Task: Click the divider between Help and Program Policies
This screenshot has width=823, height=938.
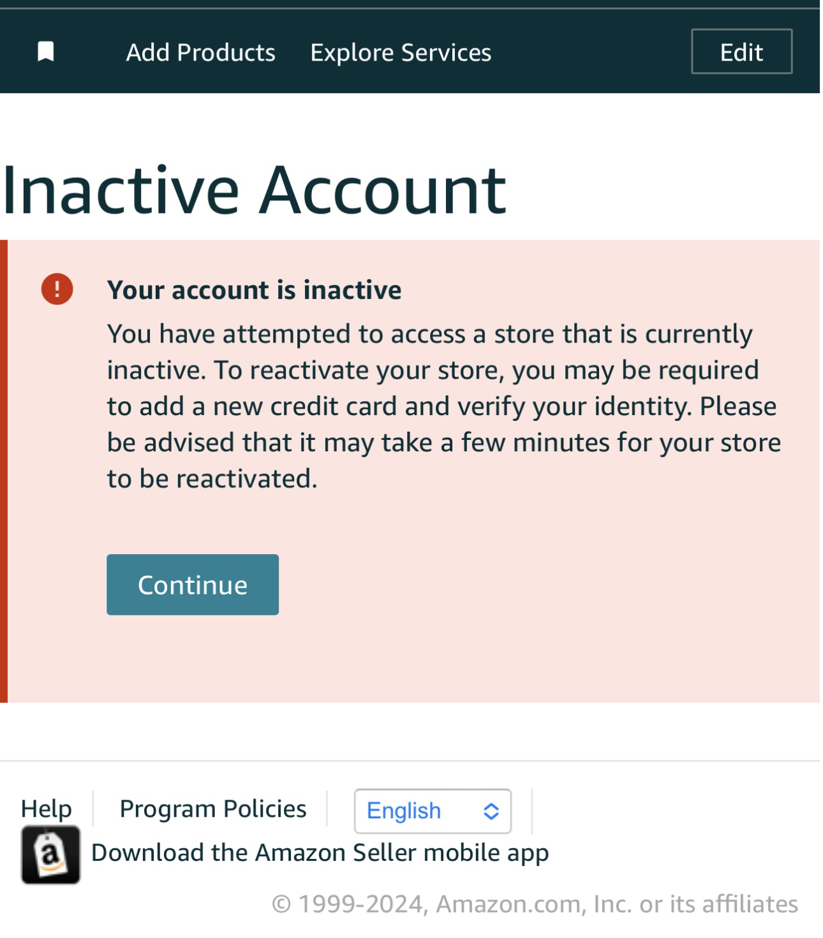Action: coord(94,809)
